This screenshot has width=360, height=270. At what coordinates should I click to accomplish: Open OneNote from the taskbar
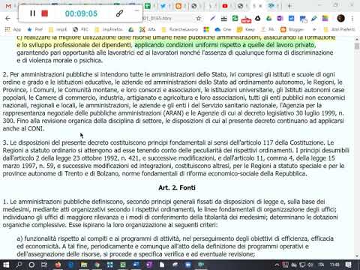click(x=149, y=265)
